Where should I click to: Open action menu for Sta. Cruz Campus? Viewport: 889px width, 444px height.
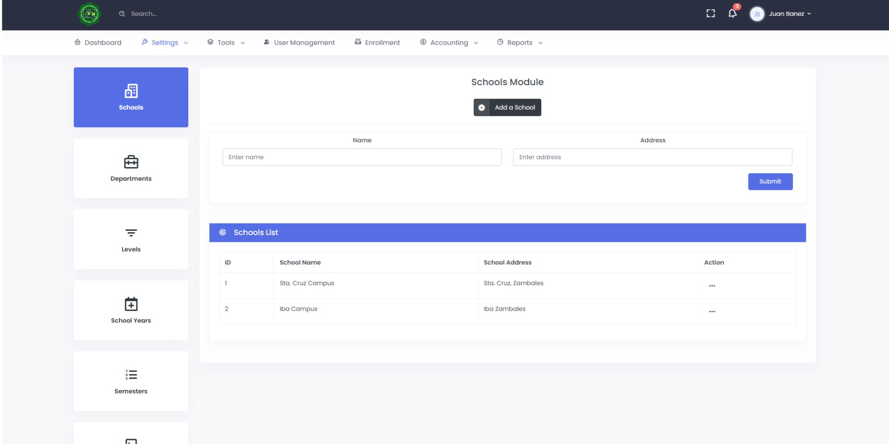[712, 286]
